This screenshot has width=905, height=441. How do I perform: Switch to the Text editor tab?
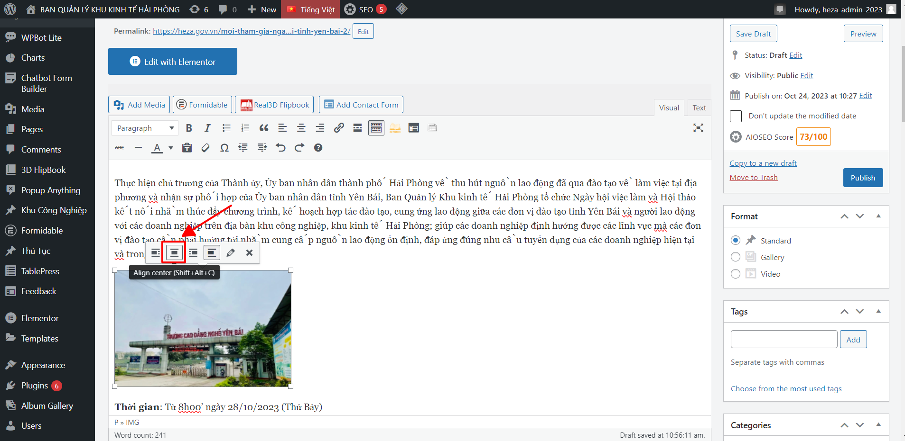tap(699, 108)
